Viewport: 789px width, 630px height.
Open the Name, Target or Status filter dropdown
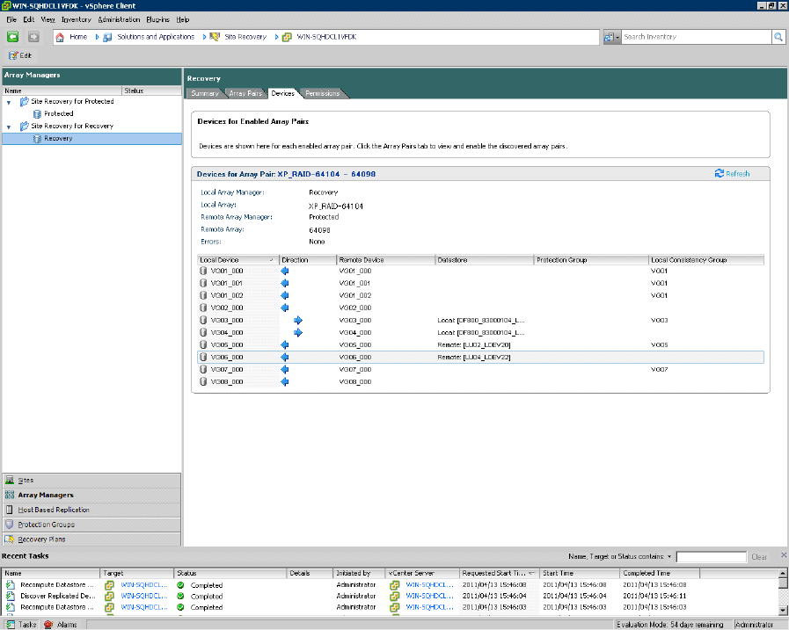click(x=669, y=557)
